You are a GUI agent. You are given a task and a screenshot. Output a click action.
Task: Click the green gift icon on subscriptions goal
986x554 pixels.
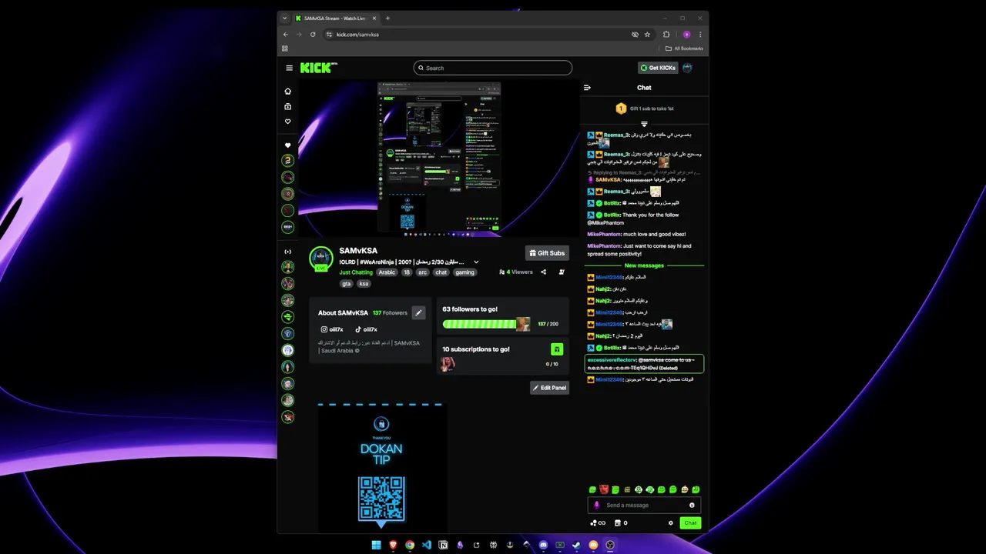557,349
